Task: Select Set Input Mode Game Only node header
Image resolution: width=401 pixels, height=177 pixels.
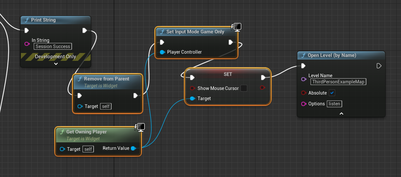Action: pyautogui.click(x=196, y=32)
